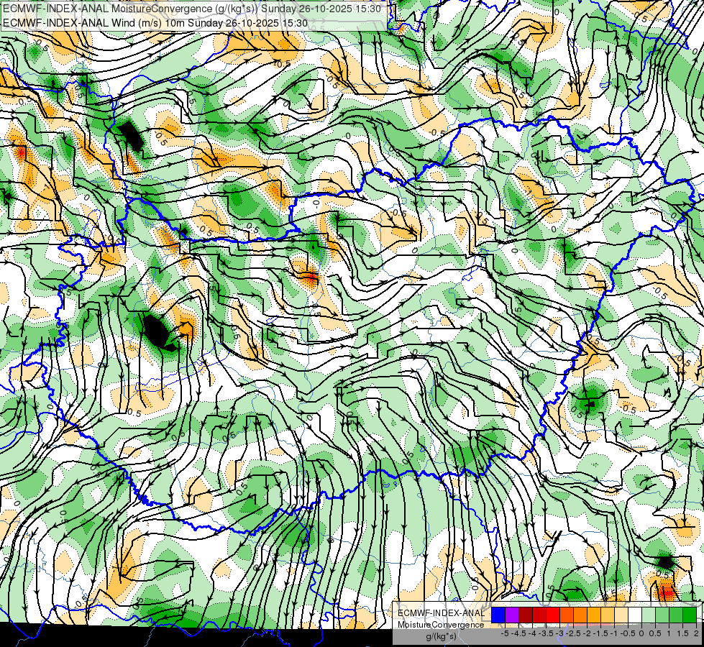
Task: Click the '-4.5' legend tick label
Action: [x=518, y=633]
